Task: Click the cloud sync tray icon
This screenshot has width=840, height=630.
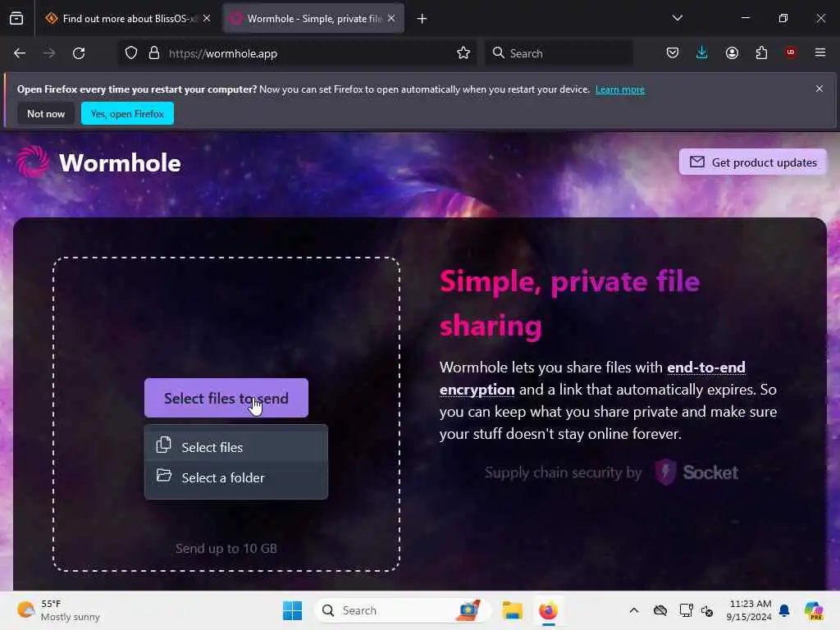Action: [x=660, y=610]
